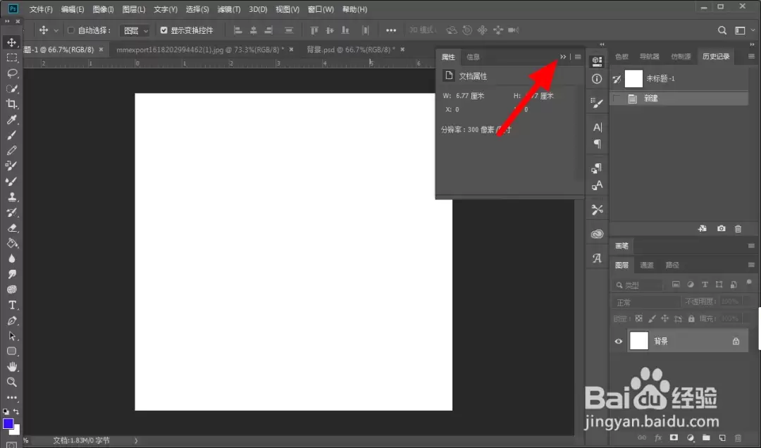The image size is (761, 448).
Task: Open the Paragraph panel icon
Action: (x=597, y=144)
